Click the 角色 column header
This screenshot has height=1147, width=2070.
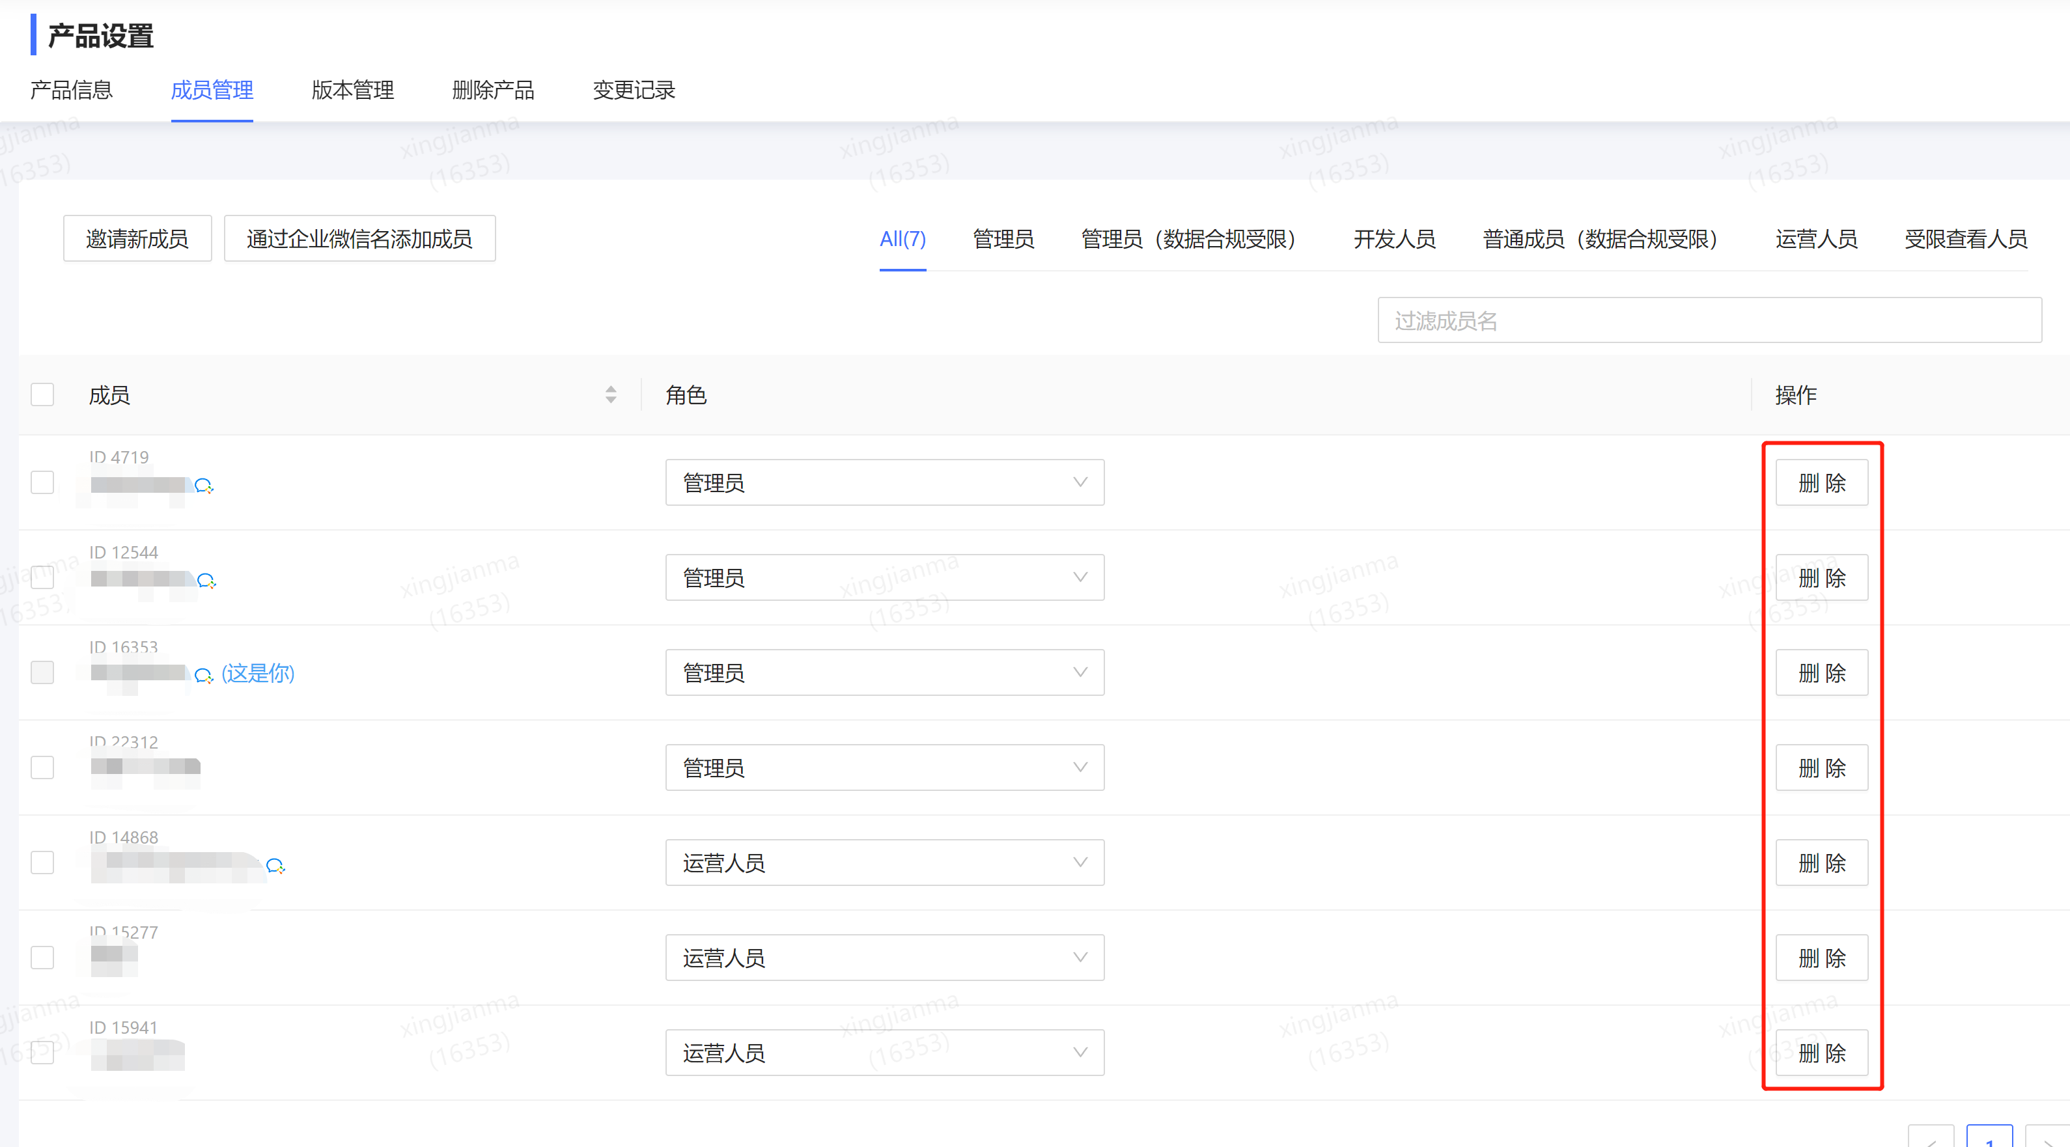(x=686, y=394)
